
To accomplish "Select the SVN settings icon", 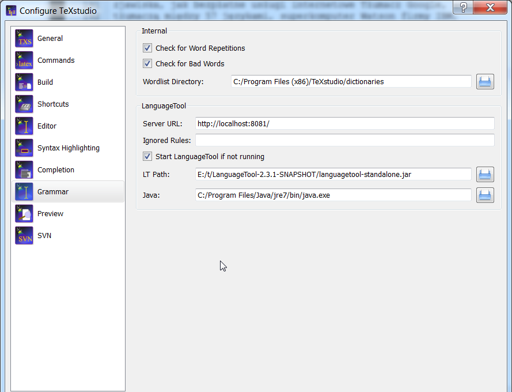I will pos(24,235).
